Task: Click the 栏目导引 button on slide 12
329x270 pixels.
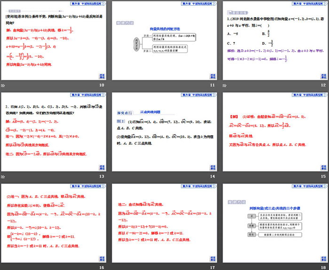Action: tap(323, 76)
